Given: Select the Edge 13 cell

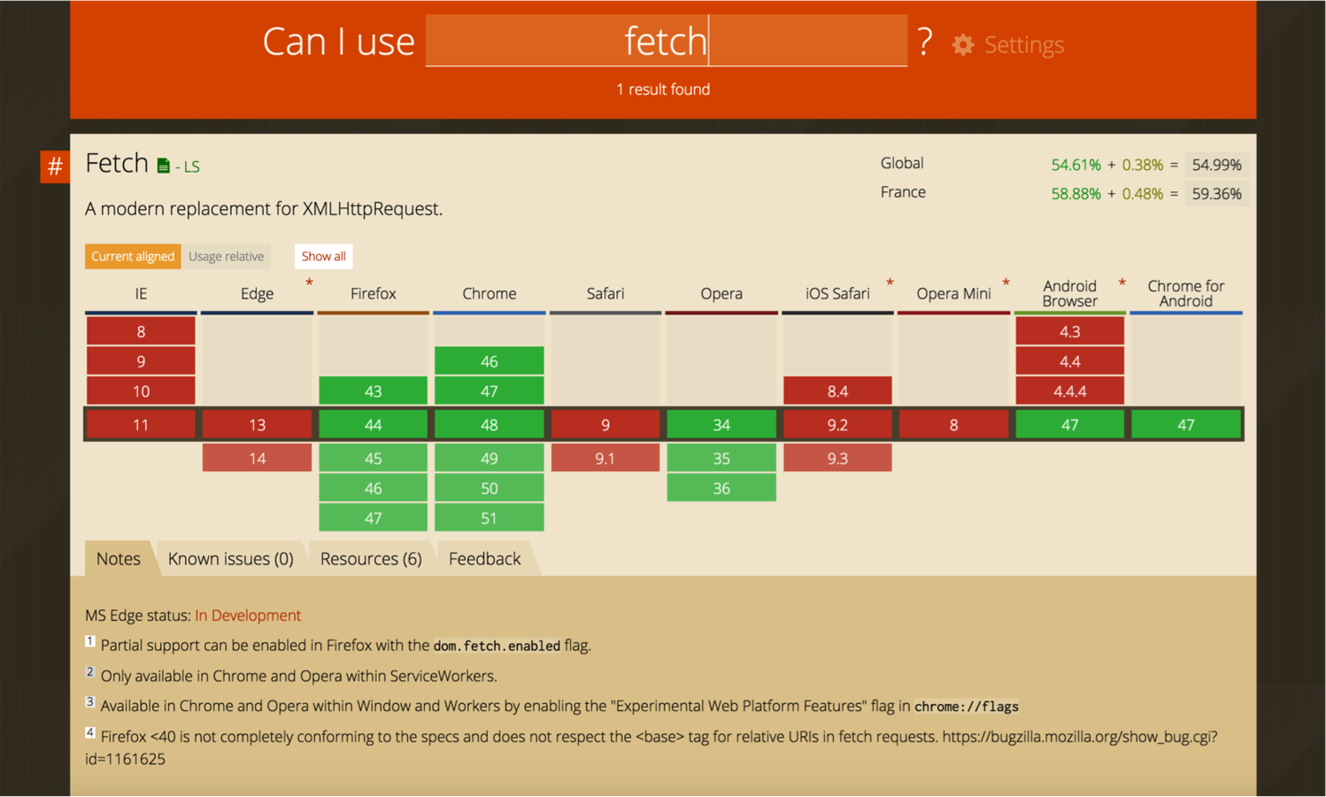Looking at the screenshot, I should click(257, 425).
